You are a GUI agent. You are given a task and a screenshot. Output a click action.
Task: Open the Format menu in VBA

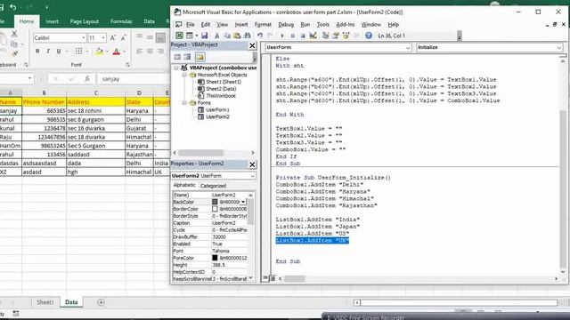click(x=263, y=24)
